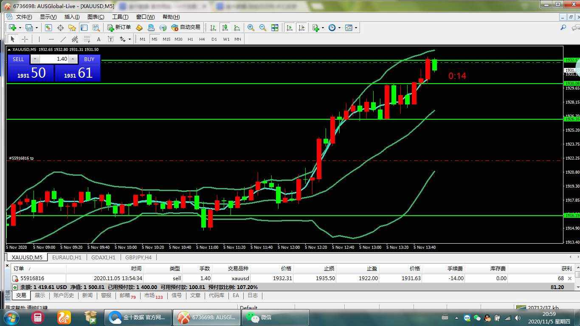Open WeChat 微信 from the taskbar
The width and height of the screenshot is (580, 326).
[x=275, y=317]
